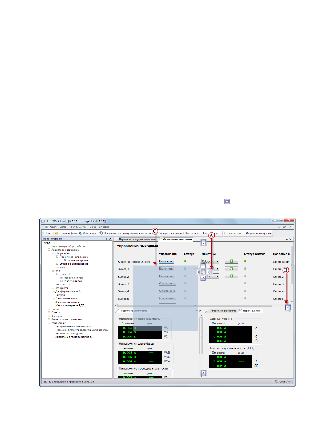This screenshot has width=335, height=434.
Task: Click the Открыть файл folder icon
Action: click(57, 233)
